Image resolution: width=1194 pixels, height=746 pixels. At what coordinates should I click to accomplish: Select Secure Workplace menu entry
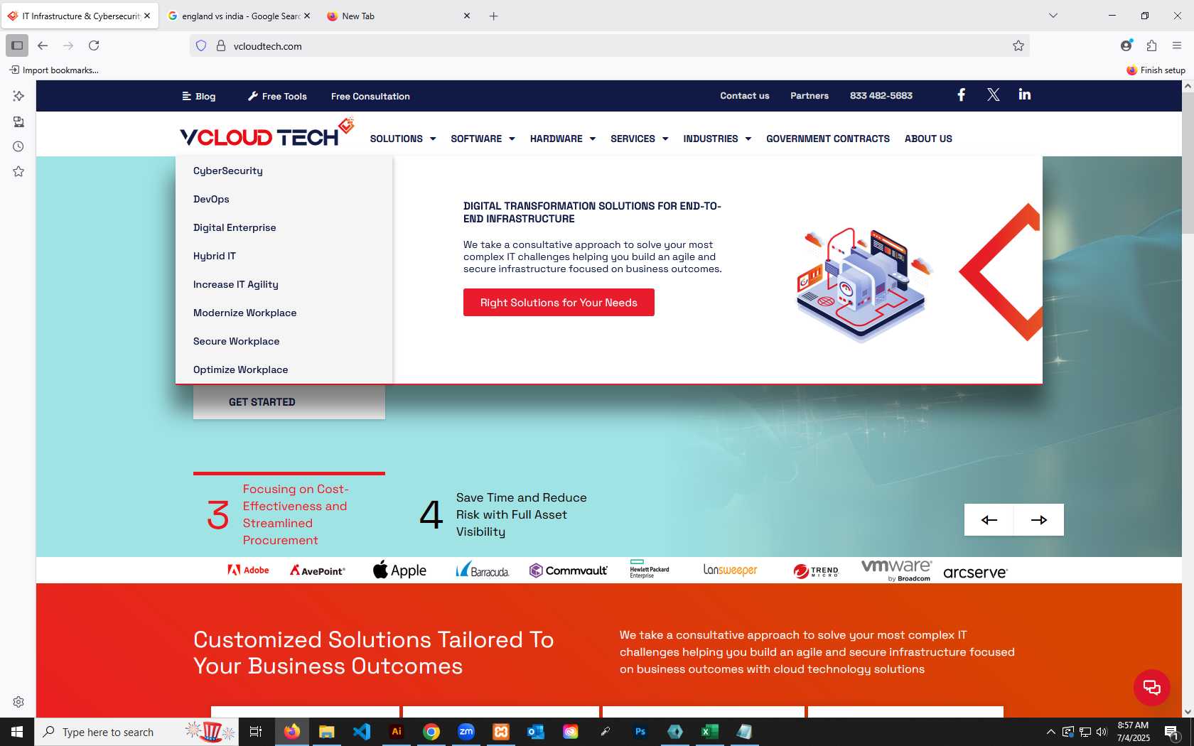[236, 341]
